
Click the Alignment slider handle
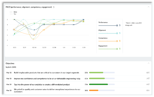pyautogui.click(x=117, y=33)
